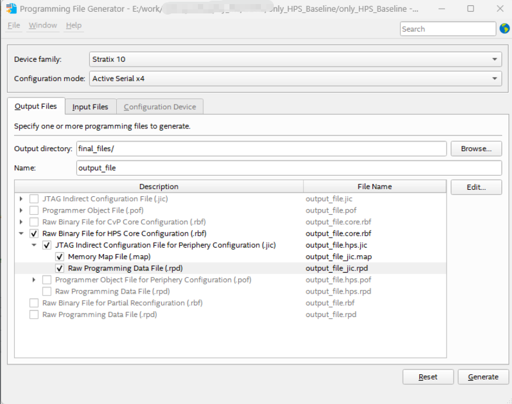The height and width of the screenshot is (404, 512).
Task: Open the Window menu
Action: coord(43,25)
